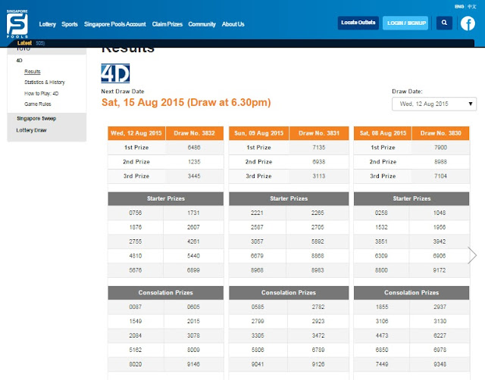Open the Lottery menu
This screenshot has width=485, height=380.
(47, 24)
